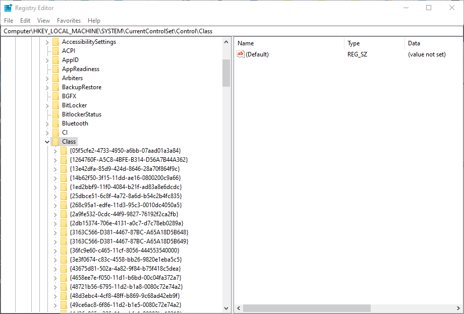Open the View menu
This screenshot has width=464, height=314.
43,20
